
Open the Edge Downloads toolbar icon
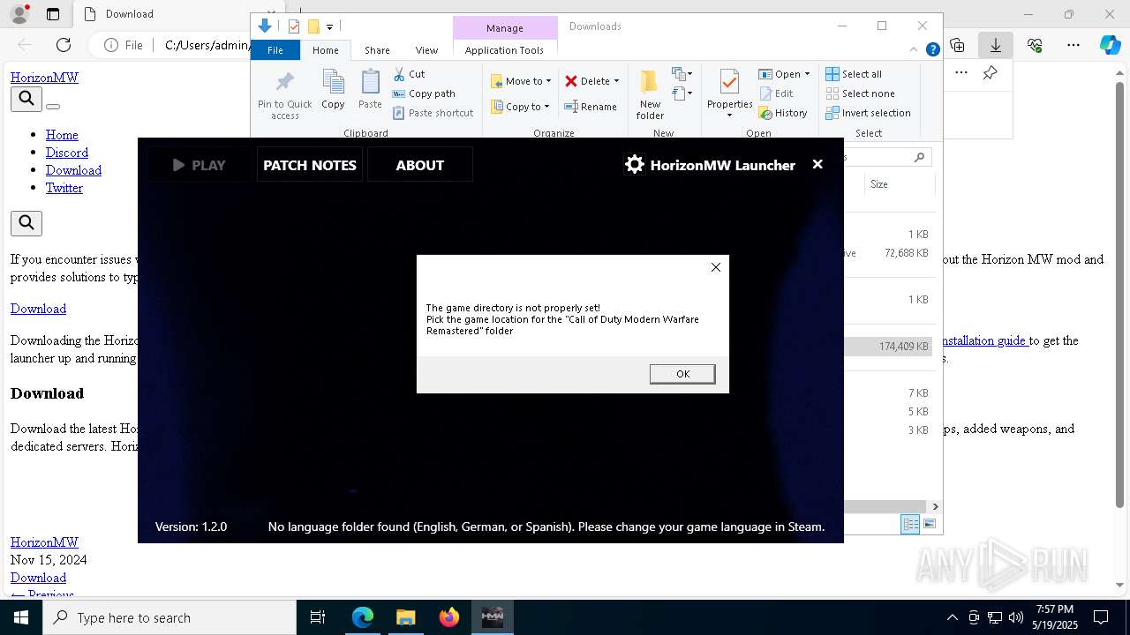996,45
